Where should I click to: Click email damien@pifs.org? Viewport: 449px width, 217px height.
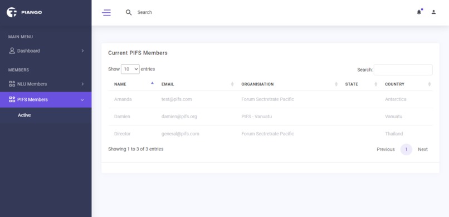(x=179, y=117)
